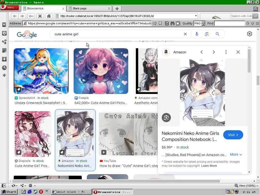Adjust the Quality PNG stepper
The height and width of the screenshot is (195, 260).
203,23
